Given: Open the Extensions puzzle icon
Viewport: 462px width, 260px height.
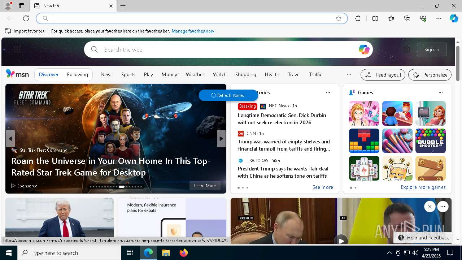Looking at the screenshot, I should click(358, 18).
